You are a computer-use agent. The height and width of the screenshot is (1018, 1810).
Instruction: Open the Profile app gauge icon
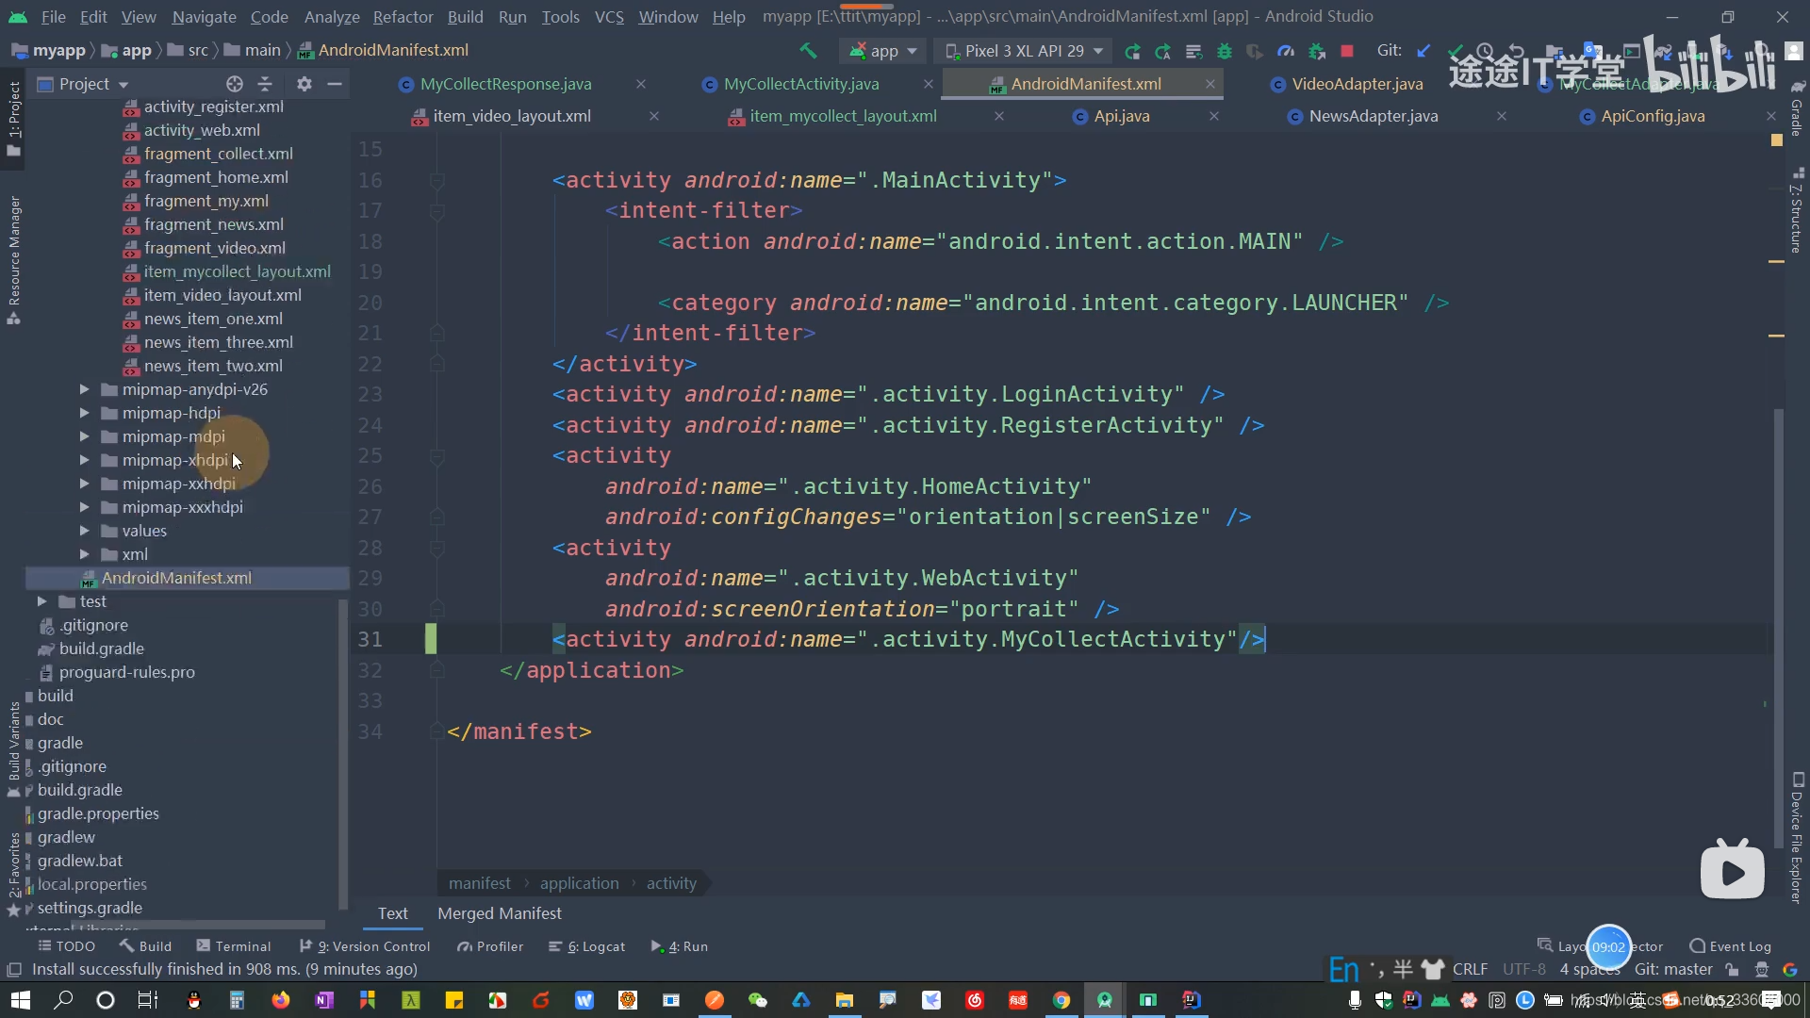pyautogui.click(x=1286, y=51)
